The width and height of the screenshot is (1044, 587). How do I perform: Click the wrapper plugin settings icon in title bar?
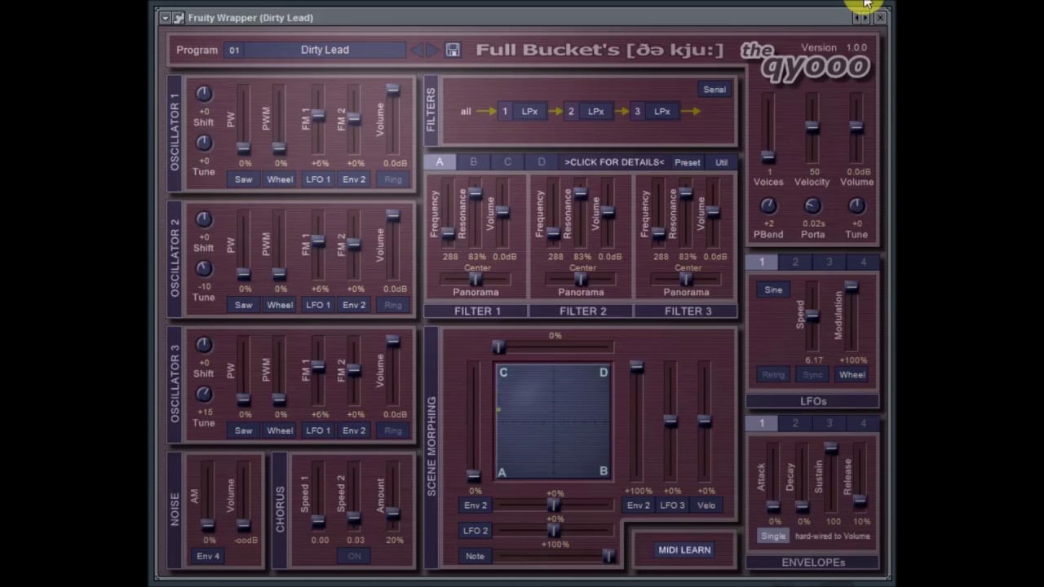tap(179, 17)
